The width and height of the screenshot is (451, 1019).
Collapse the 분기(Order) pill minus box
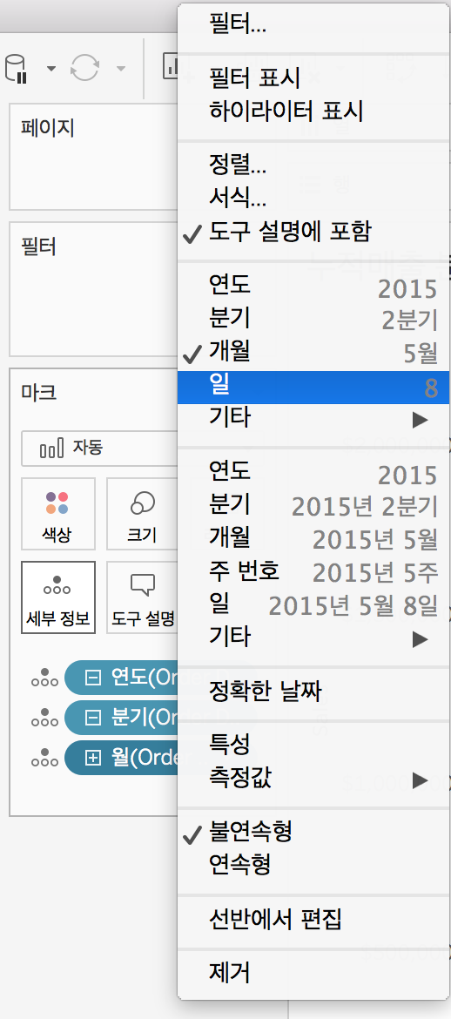click(x=93, y=719)
